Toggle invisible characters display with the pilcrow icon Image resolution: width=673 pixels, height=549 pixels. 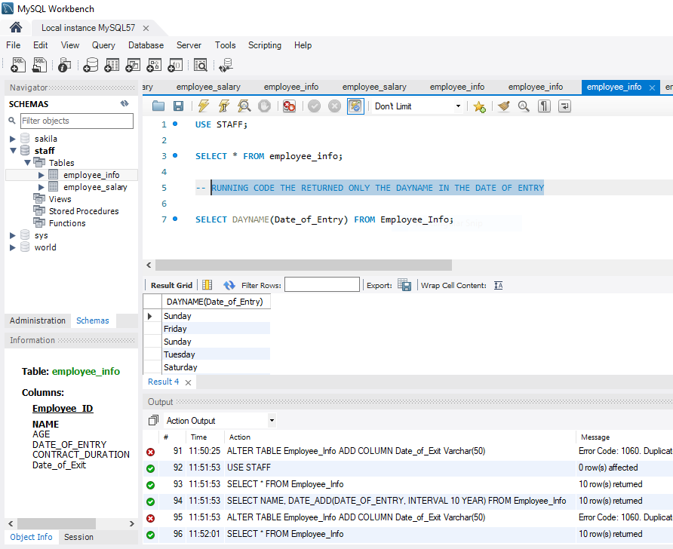(x=544, y=106)
